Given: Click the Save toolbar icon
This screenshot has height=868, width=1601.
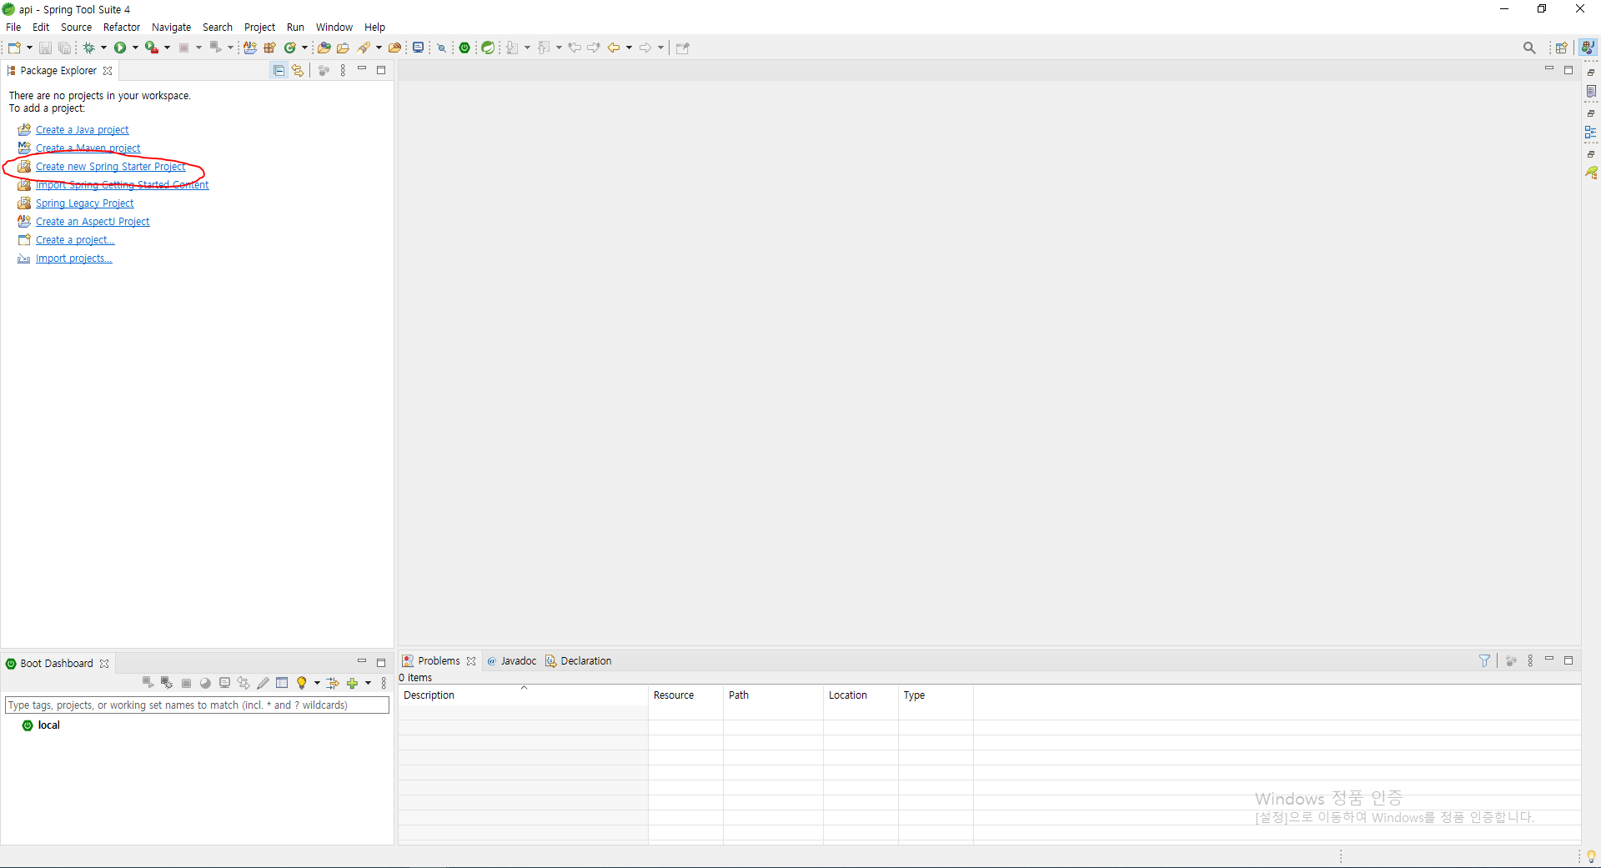Looking at the screenshot, I should tap(46, 48).
